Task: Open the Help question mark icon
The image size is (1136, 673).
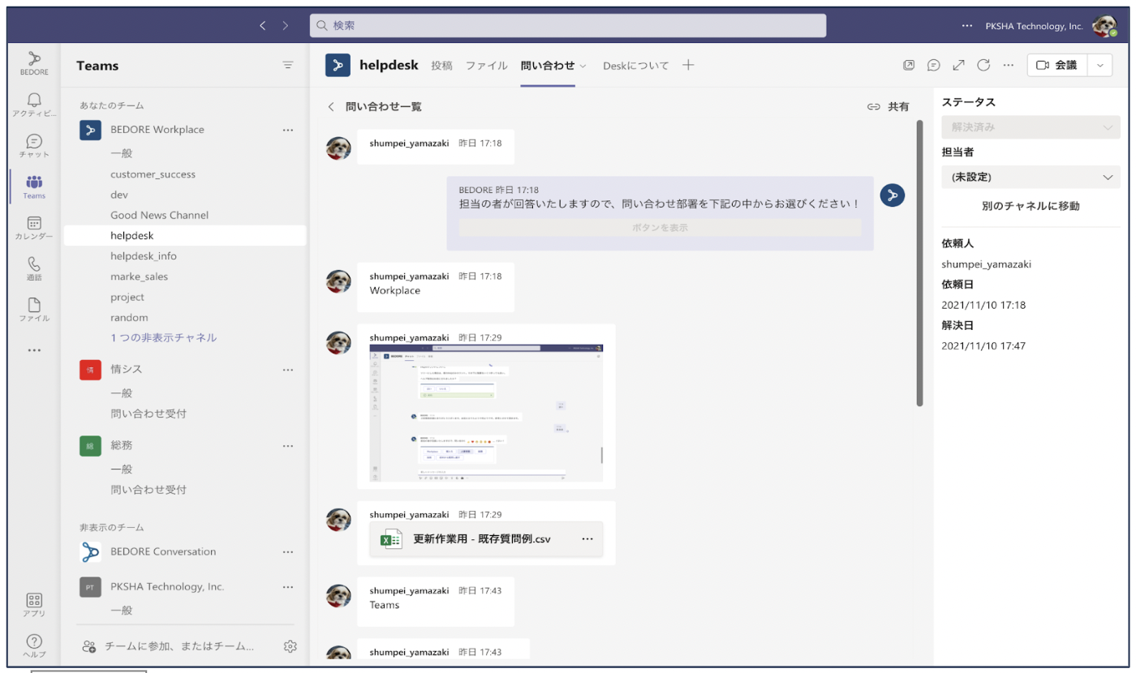Action: click(x=34, y=646)
